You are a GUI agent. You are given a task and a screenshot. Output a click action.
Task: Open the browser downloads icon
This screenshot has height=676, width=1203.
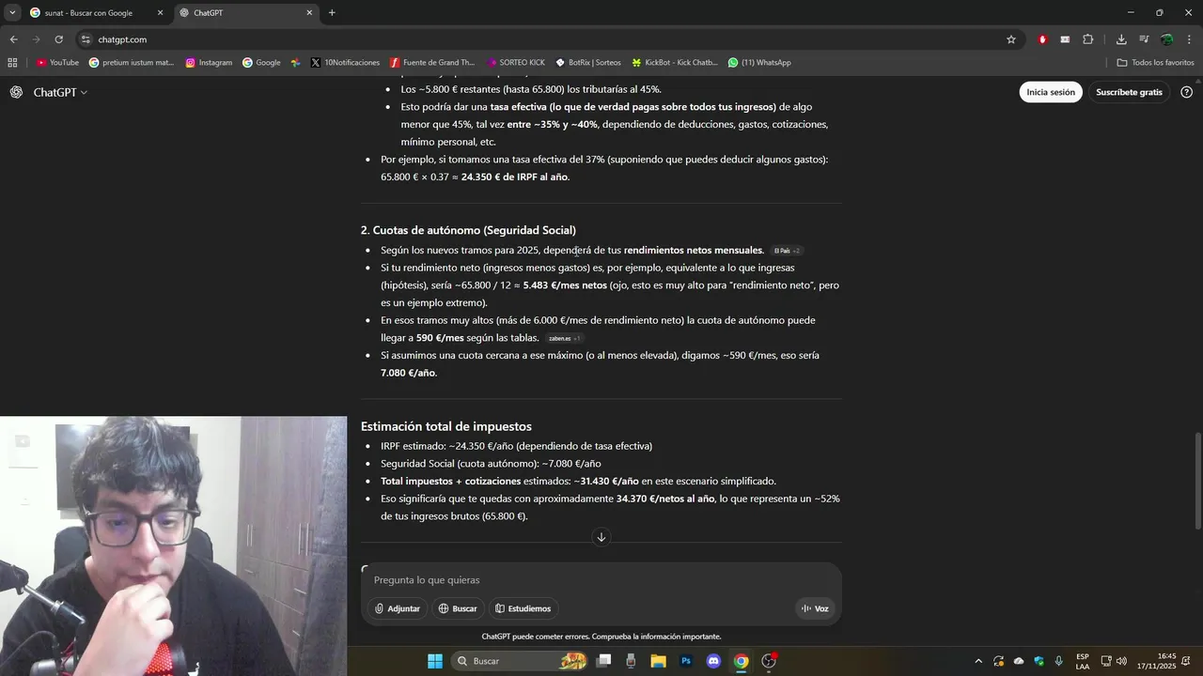point(1121,39)
